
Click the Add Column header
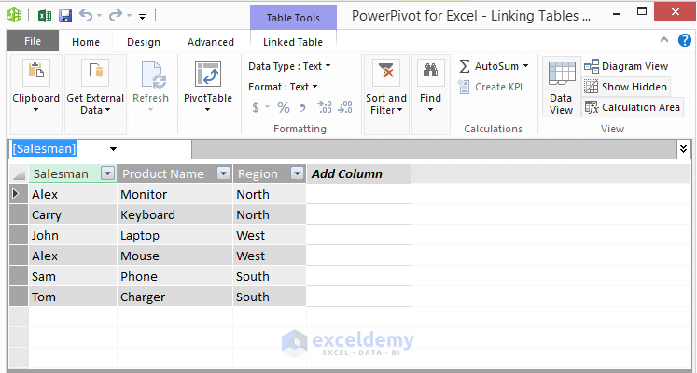coord(358,174)
